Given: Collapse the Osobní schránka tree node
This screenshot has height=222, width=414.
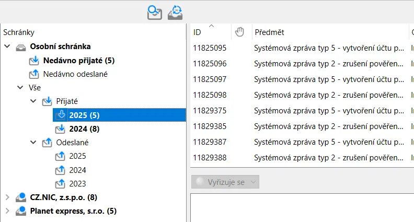Looking at the screenshot, I should click(7, 46).
